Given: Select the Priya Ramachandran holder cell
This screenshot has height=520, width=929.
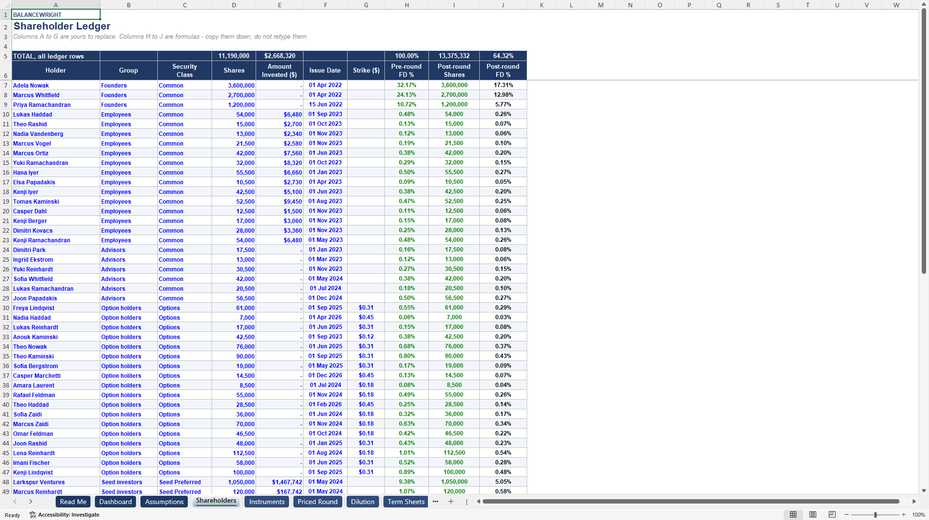Looking at the screenshot, I should [56, 104].
